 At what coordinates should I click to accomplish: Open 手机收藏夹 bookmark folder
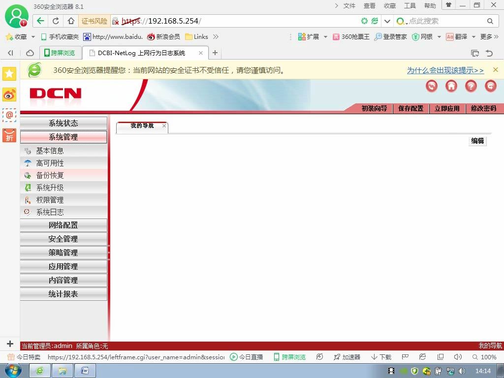(60, 36)
